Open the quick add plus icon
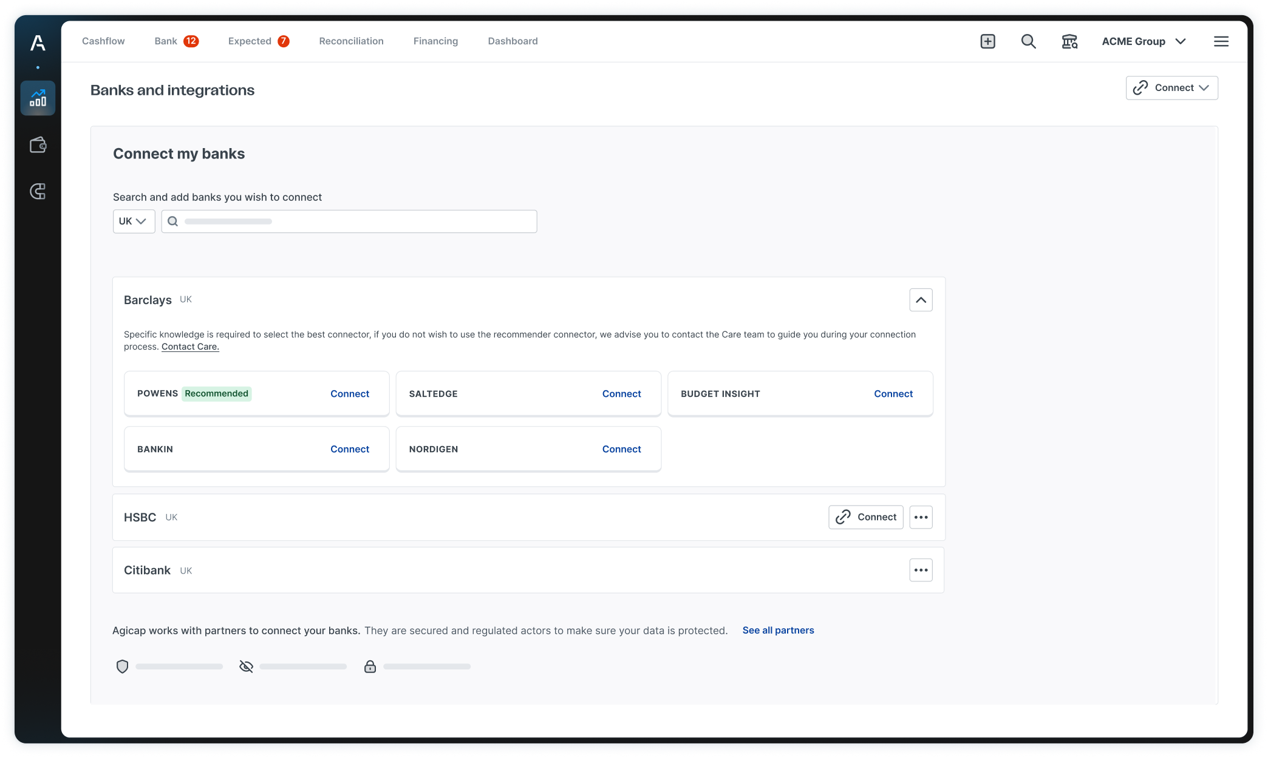This screenshot has width=1268, height=758. coord(987,41)
